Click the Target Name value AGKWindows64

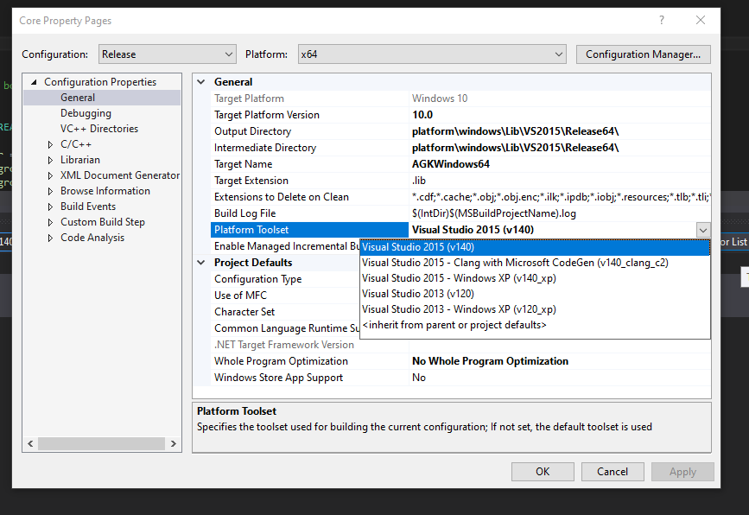coord(451,164)
